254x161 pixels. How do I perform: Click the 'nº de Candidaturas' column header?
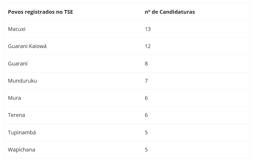click(x=170, y=12)
